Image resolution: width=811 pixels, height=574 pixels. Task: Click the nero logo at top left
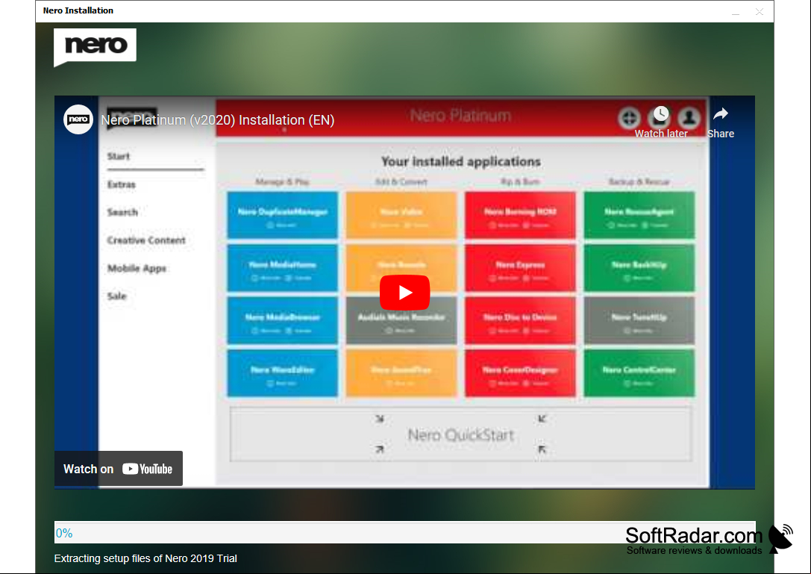pos(95,47)
